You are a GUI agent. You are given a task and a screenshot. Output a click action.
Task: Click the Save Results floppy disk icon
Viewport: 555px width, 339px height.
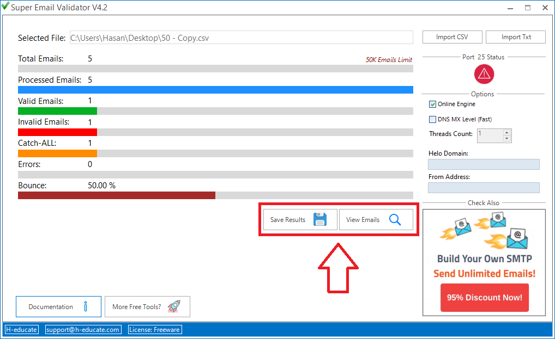[x=320, y=219]
